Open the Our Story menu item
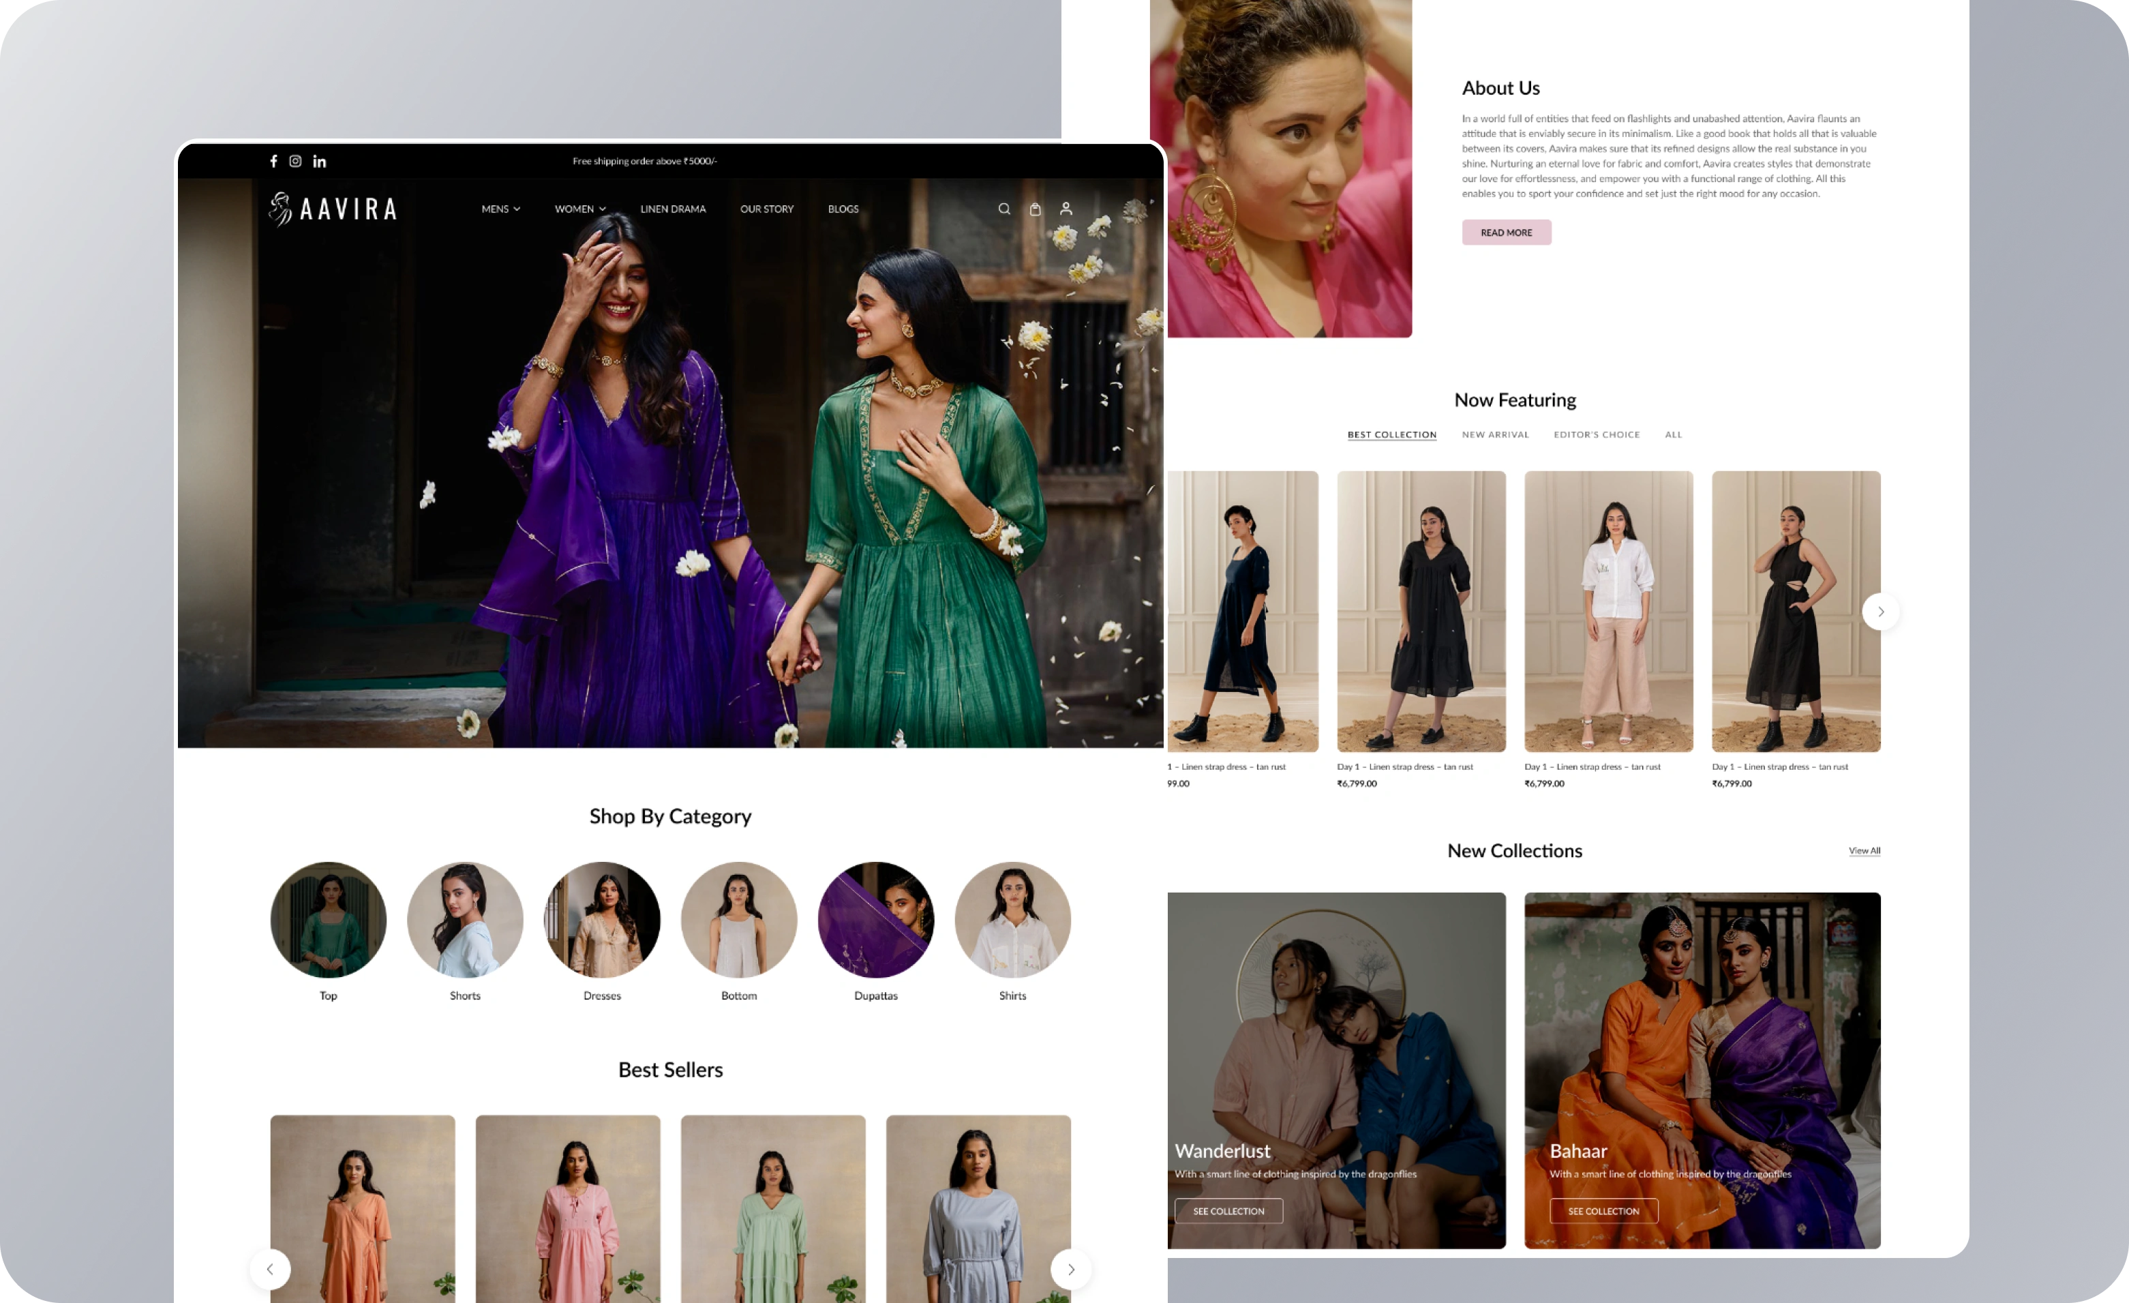The width and height of the screenshot is (2129, 1303). pyautogui.click(x=766, y=209)
